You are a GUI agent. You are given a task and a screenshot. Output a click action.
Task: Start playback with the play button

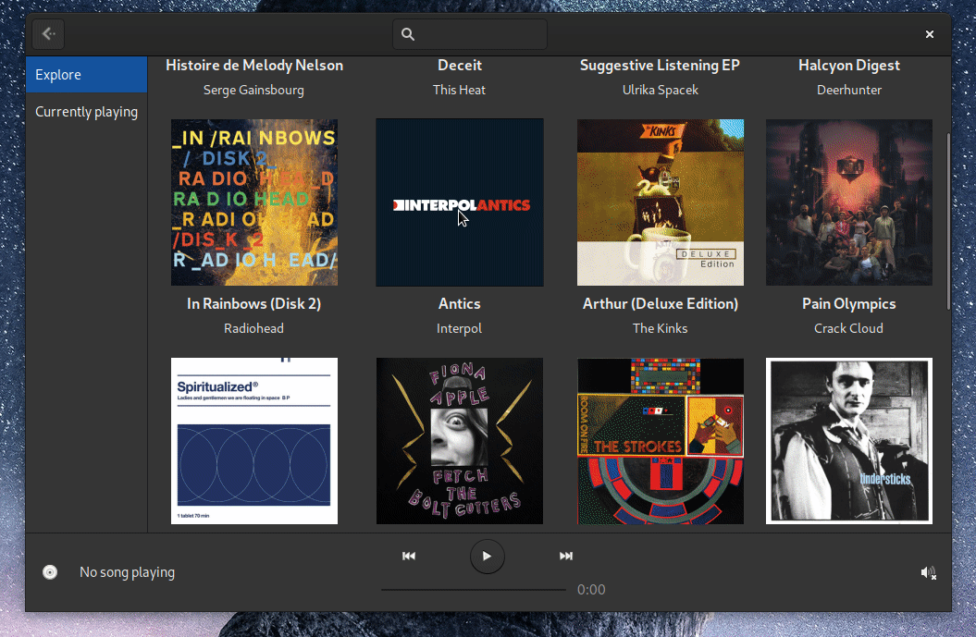click(487, 557)
